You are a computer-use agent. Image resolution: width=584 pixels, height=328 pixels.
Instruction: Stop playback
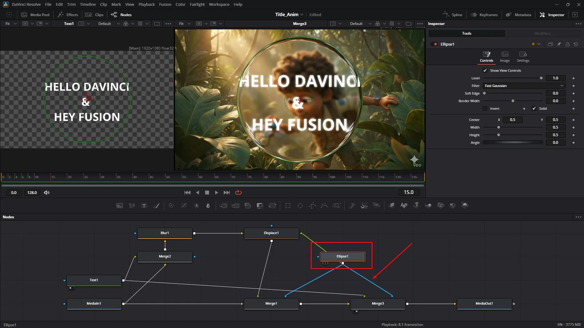click(x=207, y=192)
